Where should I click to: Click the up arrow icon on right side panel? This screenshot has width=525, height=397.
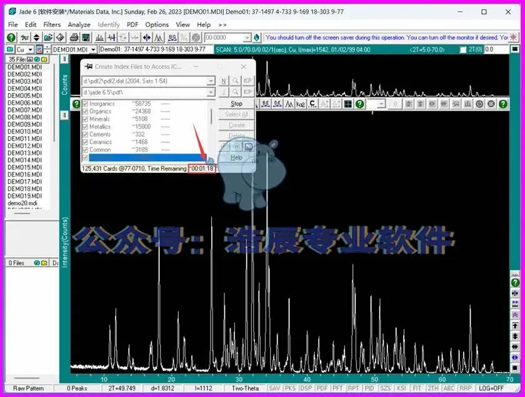[x=515, y=325]
